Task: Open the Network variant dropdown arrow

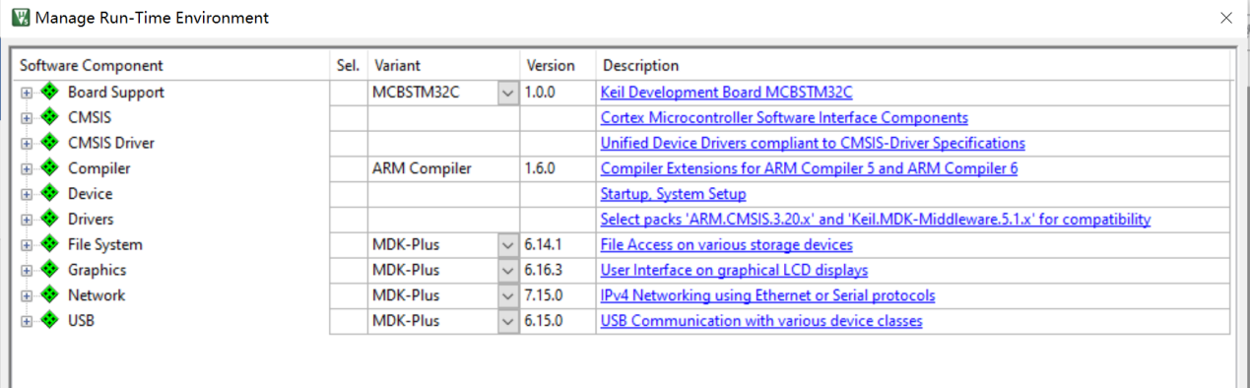Action: pos(508,295)
